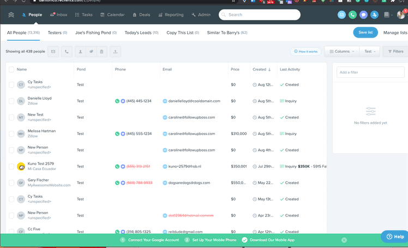Image resolution: width=408 pixels, height=248 pixels.
Task: Click the green call icon for Danielle Lloyd
Action: pos(117,101)
